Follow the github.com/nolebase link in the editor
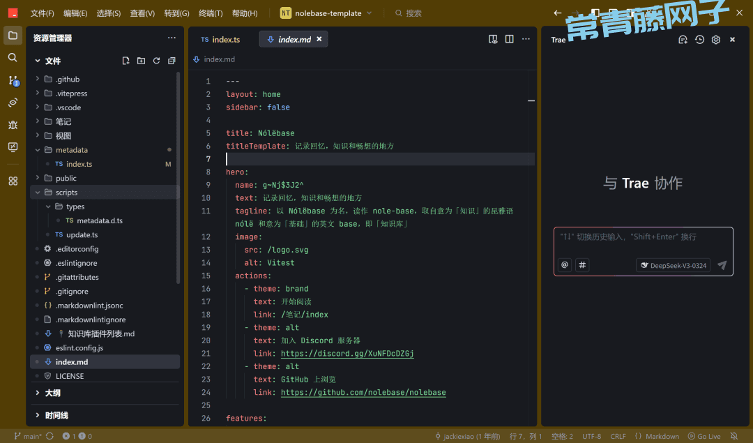753x443 pixels. 363,393
